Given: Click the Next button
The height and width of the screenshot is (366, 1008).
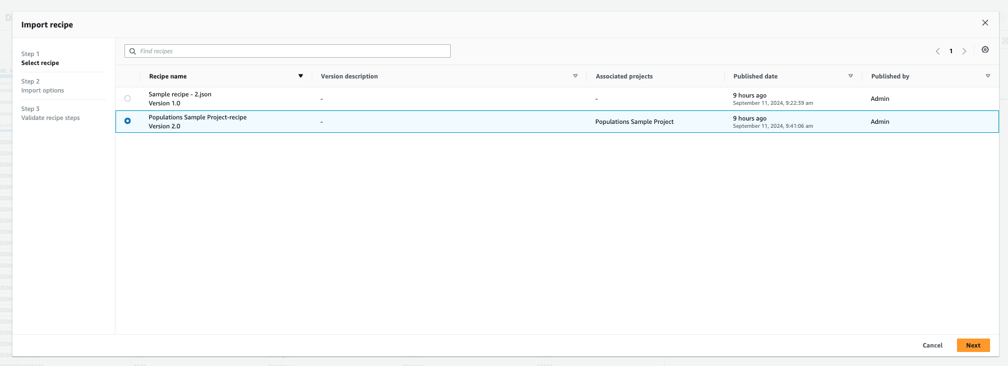Looking at the screenshot, I should [973, 345].
